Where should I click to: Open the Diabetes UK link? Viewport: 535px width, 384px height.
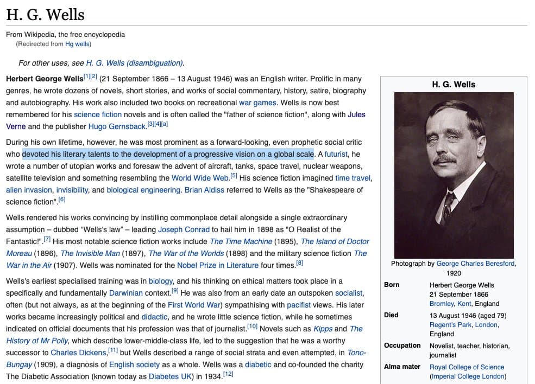pyautogui.click(x=170, y=376)
